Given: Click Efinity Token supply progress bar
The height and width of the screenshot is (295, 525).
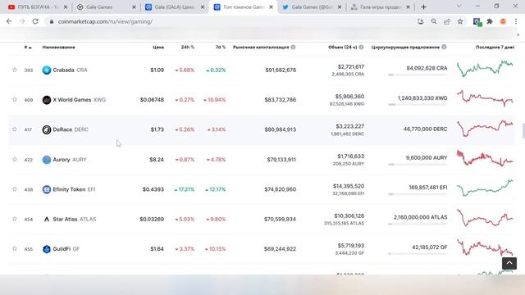Looking at the screenshot, I should click(418, 194).
